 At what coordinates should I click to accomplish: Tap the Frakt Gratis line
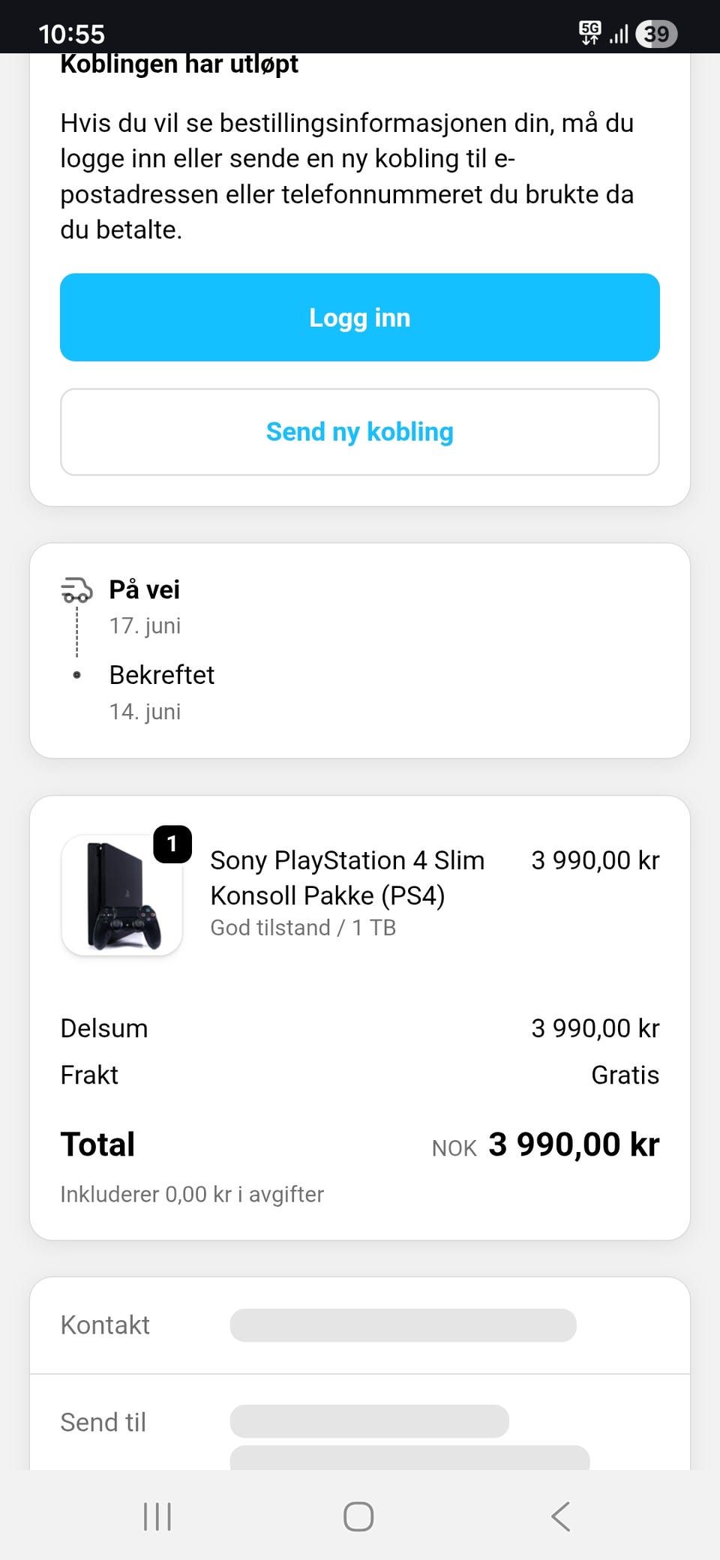click(360, 1075)
